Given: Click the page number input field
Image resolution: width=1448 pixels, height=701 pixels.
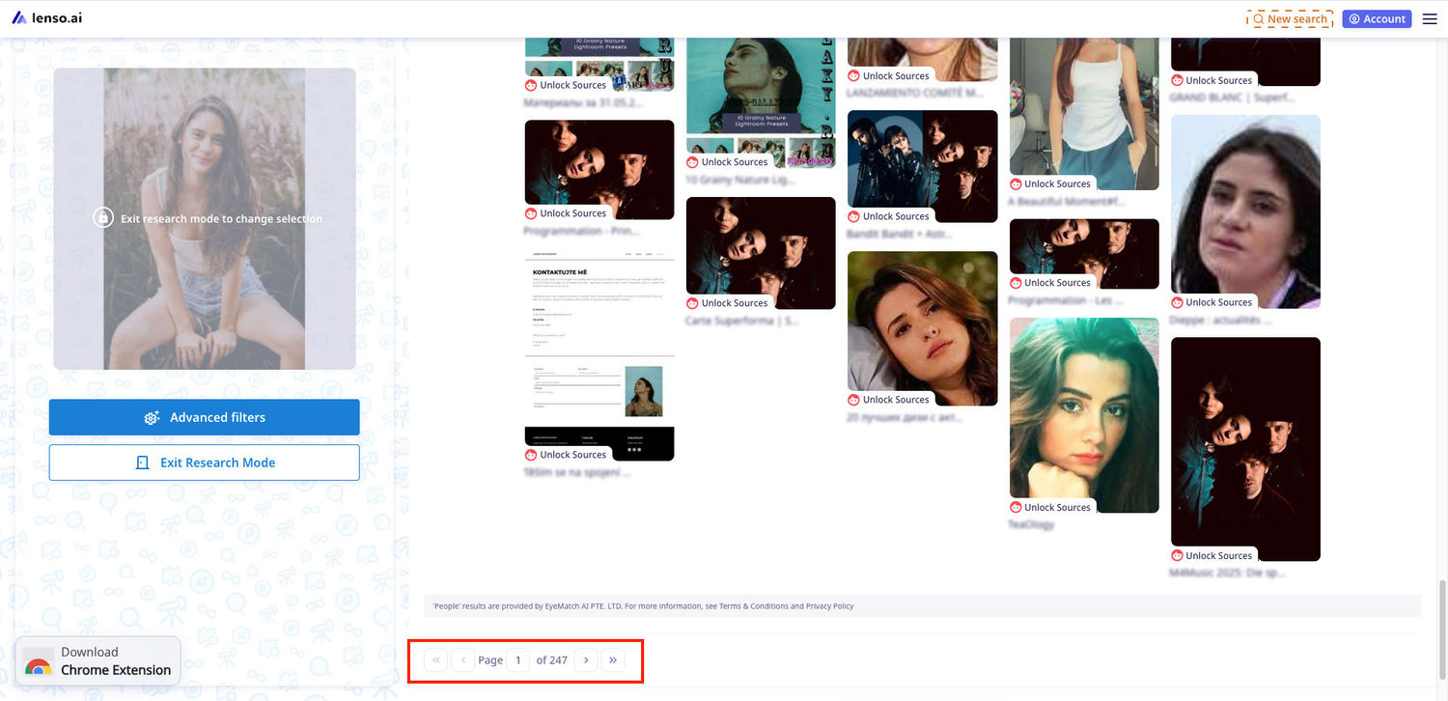Looking at the screenshot, I should pos(518,660).
